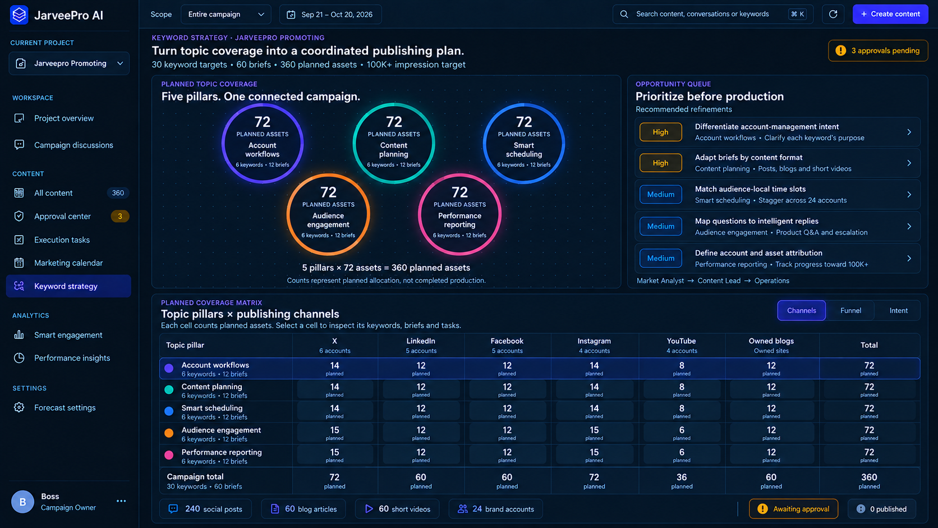The height and width of the screenshot is (528, 938).
Task: Click the All content grid icon
Action: [19, 193]
